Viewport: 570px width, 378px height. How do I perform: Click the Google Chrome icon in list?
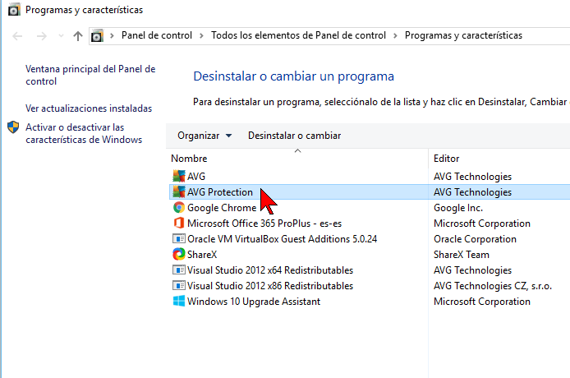pos(178,208)
